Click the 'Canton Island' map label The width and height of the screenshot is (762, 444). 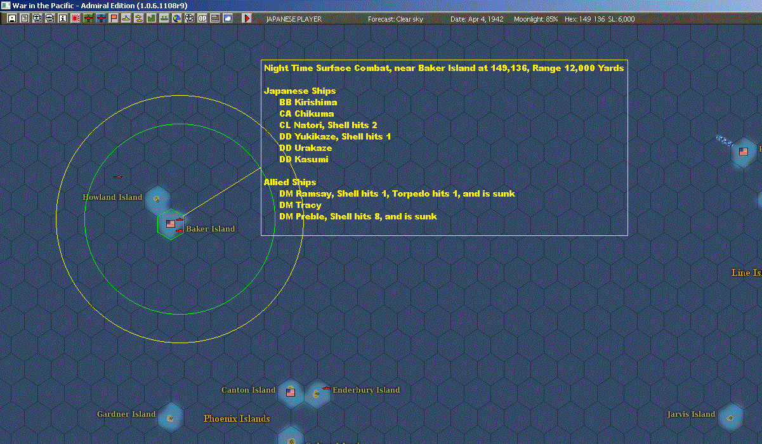tap(248, 390)
